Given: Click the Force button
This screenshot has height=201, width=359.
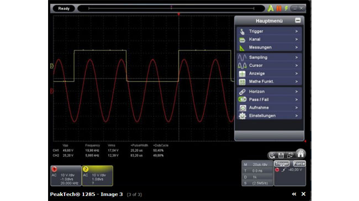Looking at the screenshot, I should [x=299, y=163].
